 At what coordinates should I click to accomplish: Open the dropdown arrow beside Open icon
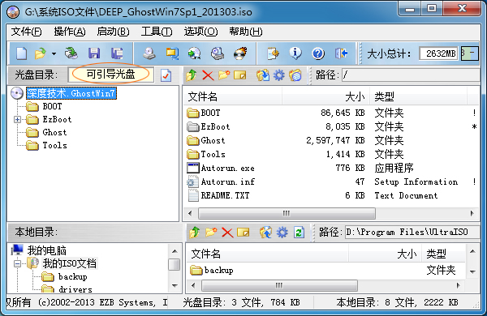coord(54,53)
